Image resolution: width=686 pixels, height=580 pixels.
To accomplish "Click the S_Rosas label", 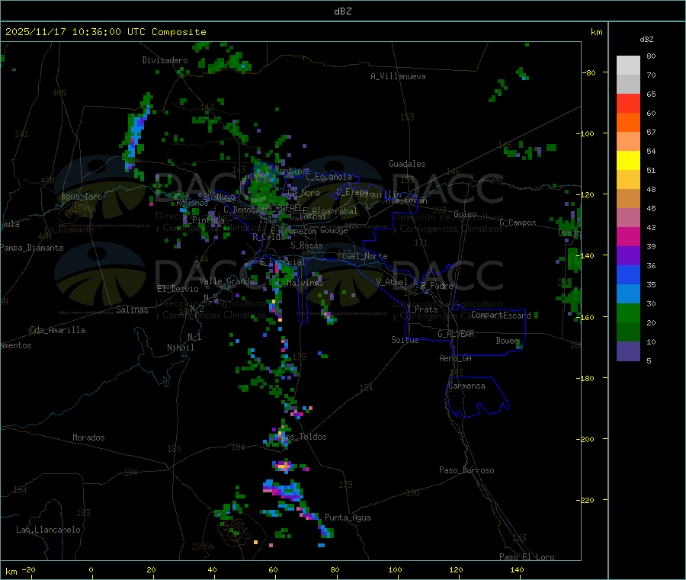I will [x=306, y=245].
